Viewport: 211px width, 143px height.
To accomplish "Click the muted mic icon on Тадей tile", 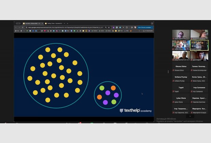I will [174, 92].
